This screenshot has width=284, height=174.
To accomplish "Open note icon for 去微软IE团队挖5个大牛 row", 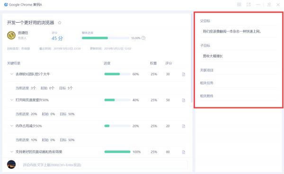I will [184, 74].
